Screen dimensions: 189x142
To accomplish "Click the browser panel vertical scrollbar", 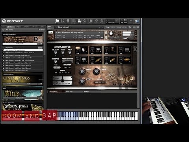I will pos(44,43).
